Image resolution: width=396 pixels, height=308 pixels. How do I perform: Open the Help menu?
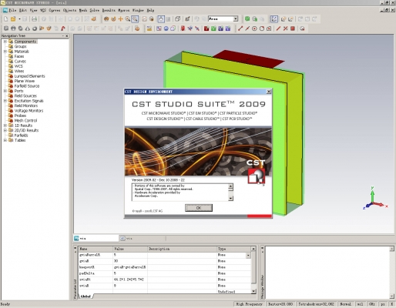(x=150, y=10)
